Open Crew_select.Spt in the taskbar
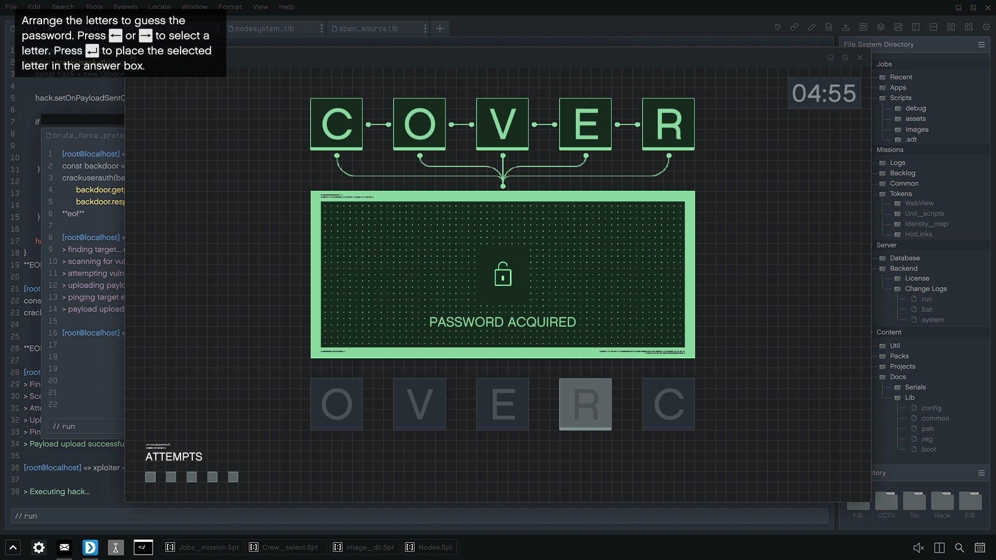This screenshot has width=996, height=560. click(x=286, y=547)
